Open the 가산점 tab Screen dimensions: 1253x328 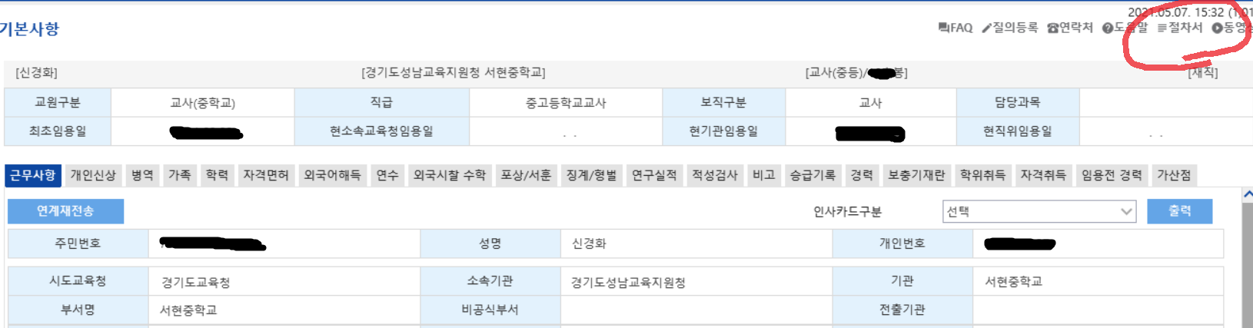(x=1174, y=175)
